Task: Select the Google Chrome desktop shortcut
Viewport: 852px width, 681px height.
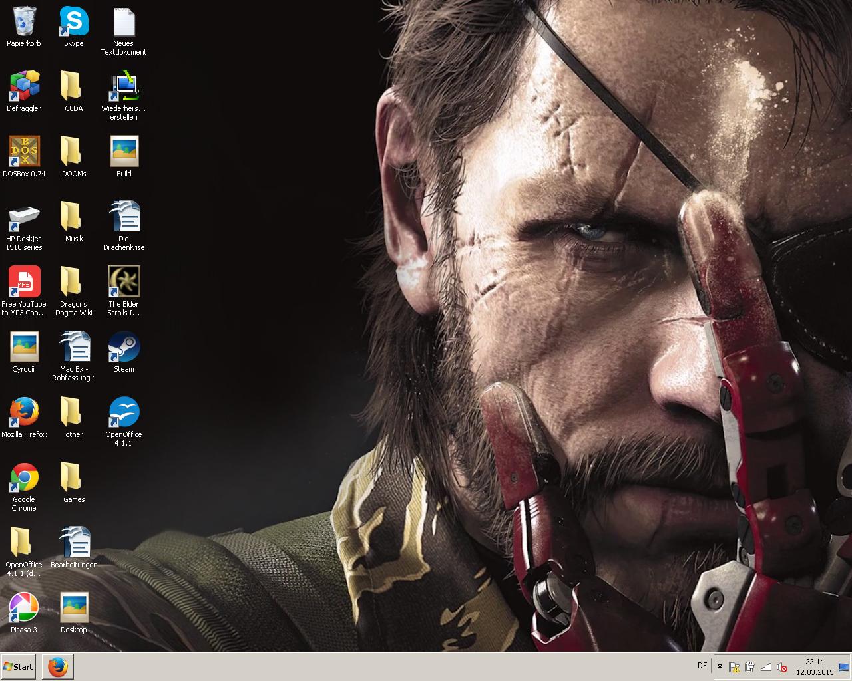Action: click(24, 477)
